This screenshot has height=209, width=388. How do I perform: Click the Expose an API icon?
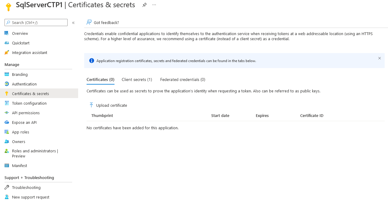7,122
